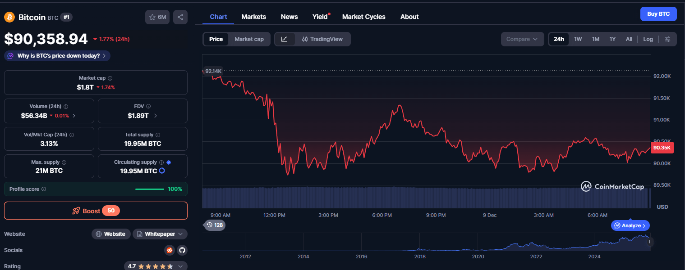Image resolution: width=685 pixels, height=270 pixels.
Task: Open the Reddit social icon
Action: tap(170, 250)
